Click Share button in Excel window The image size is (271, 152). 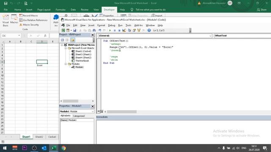(262, 10)
